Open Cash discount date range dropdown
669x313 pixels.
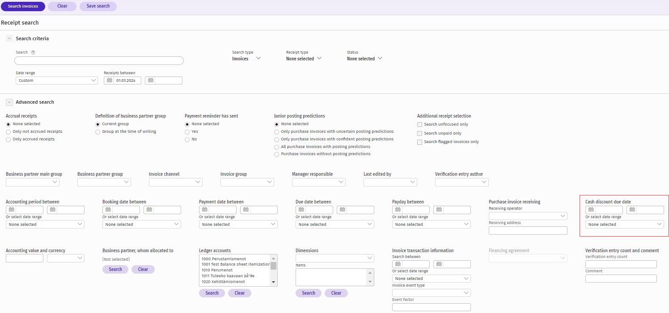pyautogui.click(x=625, y=224)
